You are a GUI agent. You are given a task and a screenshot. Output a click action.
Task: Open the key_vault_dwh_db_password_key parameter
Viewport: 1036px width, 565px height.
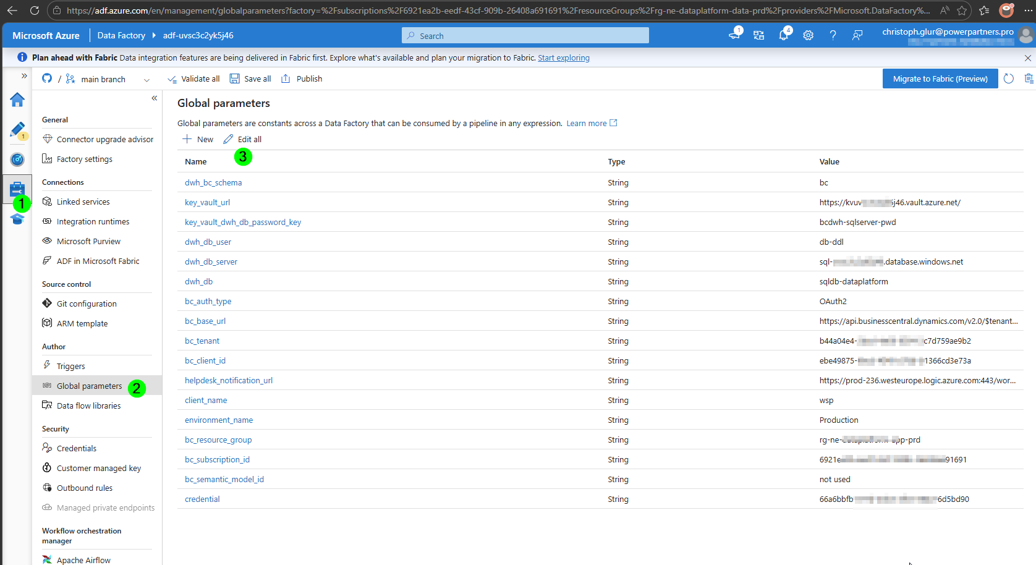(243, 223)
